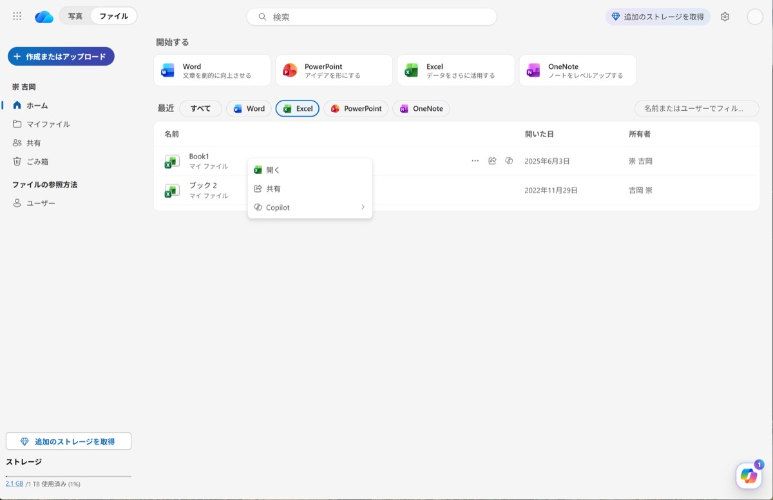Viewport: 773px width, 500px height.
Task: Click the Excel icon in the Start card
Action: tap(412, 70)
